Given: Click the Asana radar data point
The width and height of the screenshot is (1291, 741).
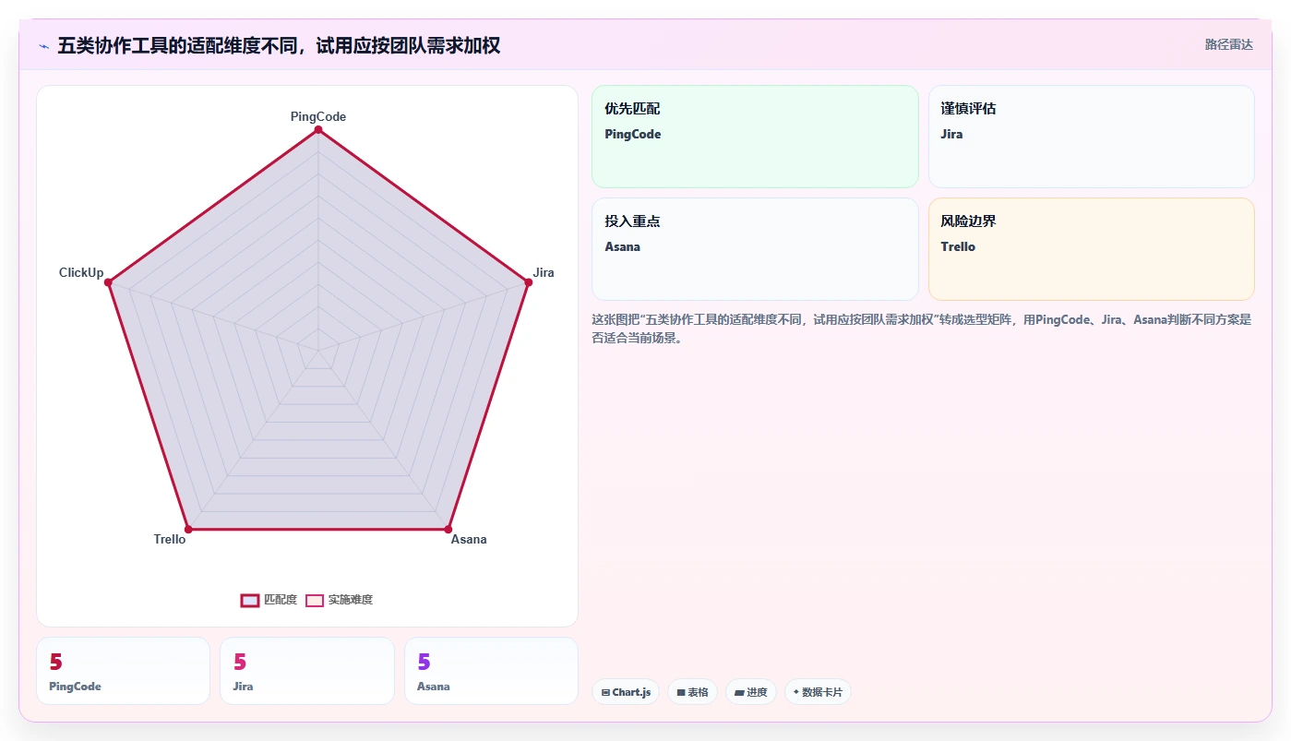Looking at the screenshot, I should pyautogui.click(x=448, y=529).
